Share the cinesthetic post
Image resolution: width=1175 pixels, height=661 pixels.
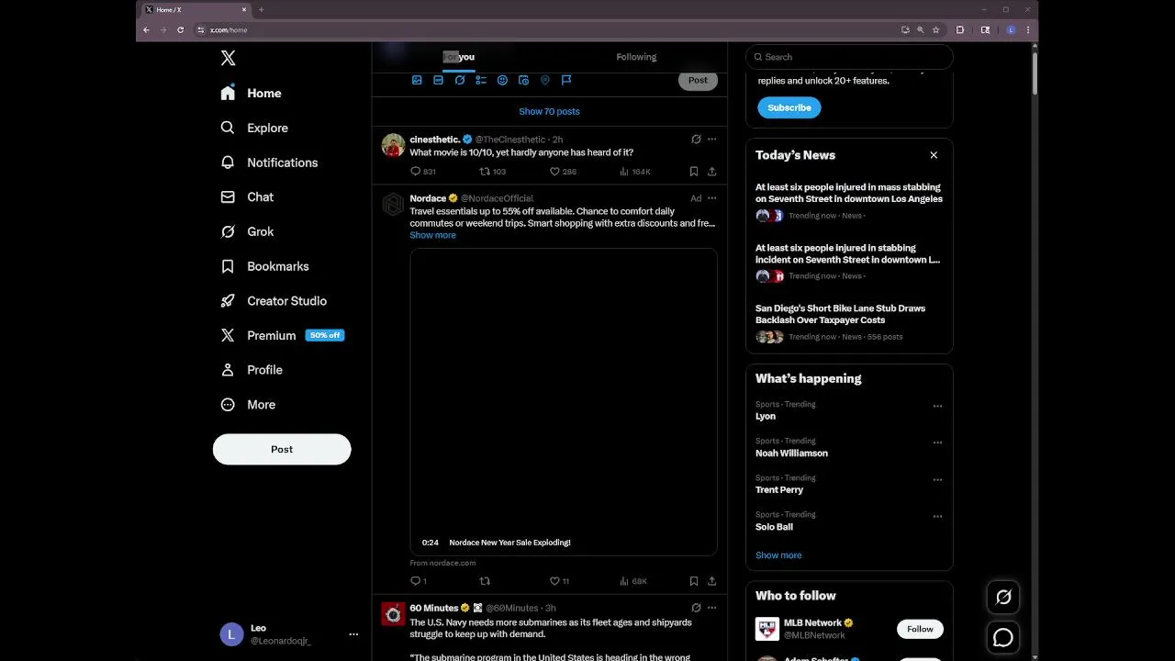711,172
